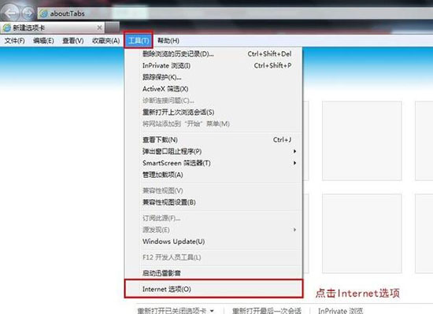Screen dimensions: 433x314
Task: Click the 工具(T) menu
Action: [x=139, y=41]
